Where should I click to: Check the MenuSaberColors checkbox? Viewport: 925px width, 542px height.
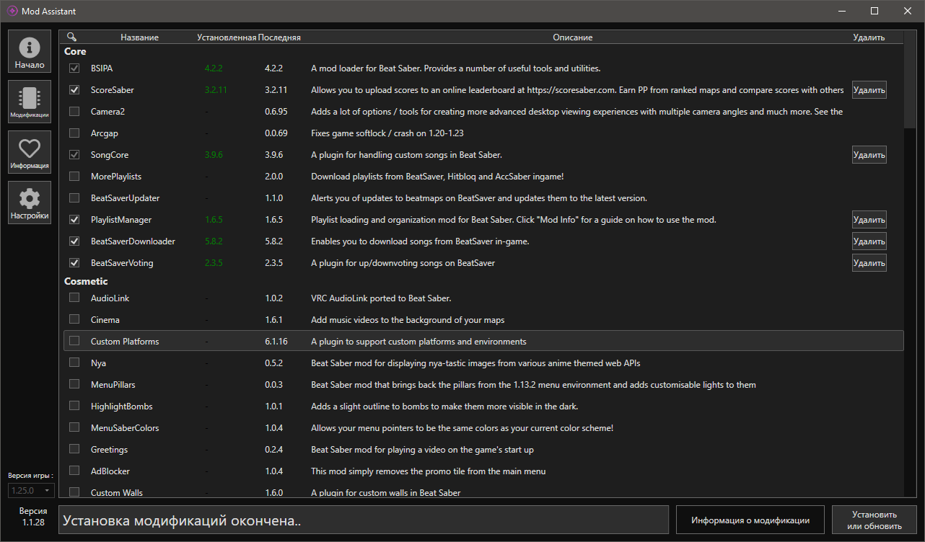coord(74,427)
